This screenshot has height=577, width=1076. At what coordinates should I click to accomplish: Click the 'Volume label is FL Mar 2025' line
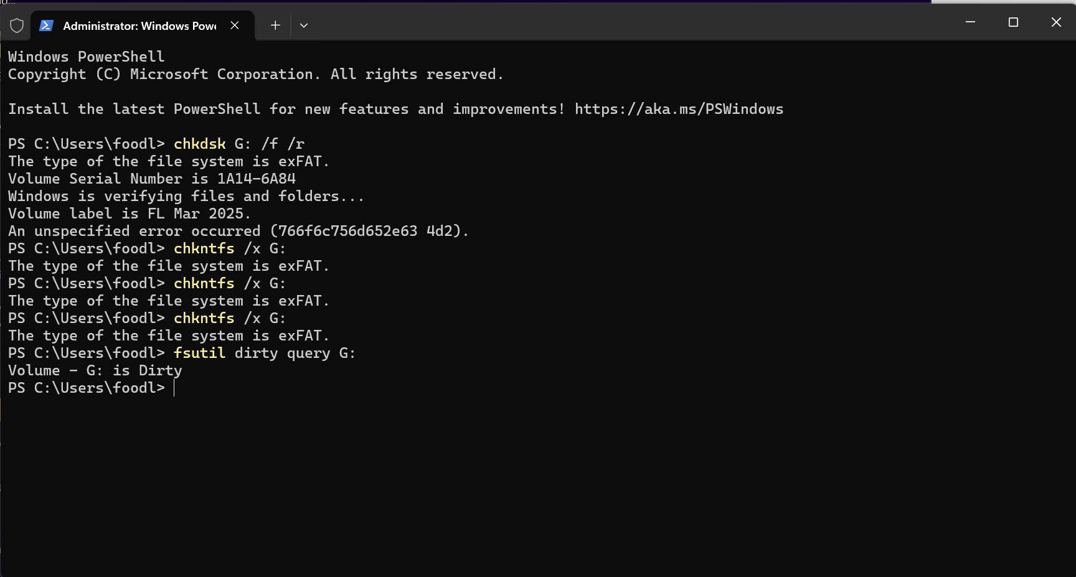129,214
